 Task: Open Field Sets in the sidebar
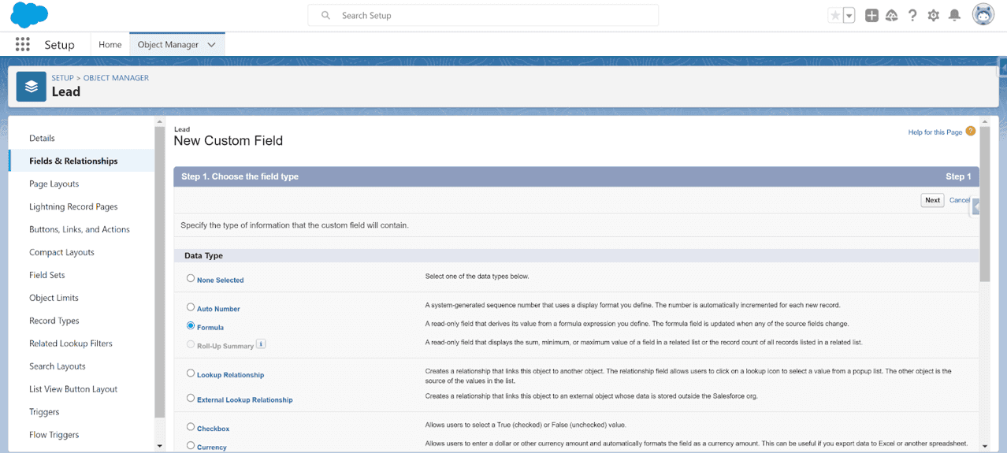pos(47,275)
